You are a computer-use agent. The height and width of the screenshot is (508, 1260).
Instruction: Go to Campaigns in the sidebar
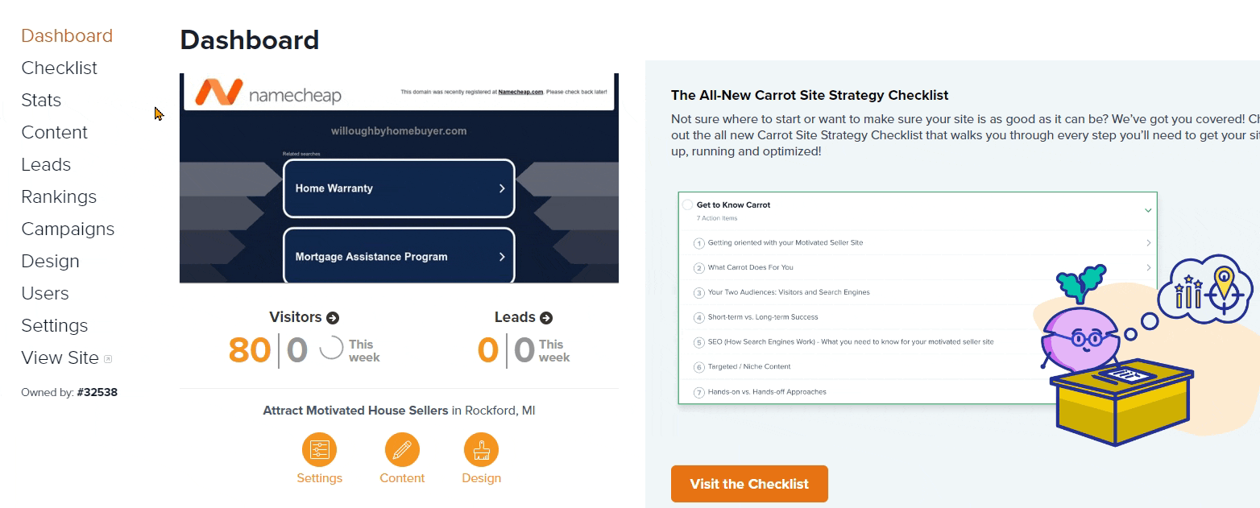click(x=68, y=229)
